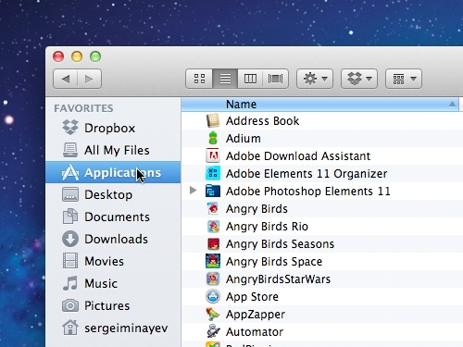The width and height of the screenshot is (463, 347).
Task: Select Dropbox in the Favorites sidebar
Action: tap(113, 128)
